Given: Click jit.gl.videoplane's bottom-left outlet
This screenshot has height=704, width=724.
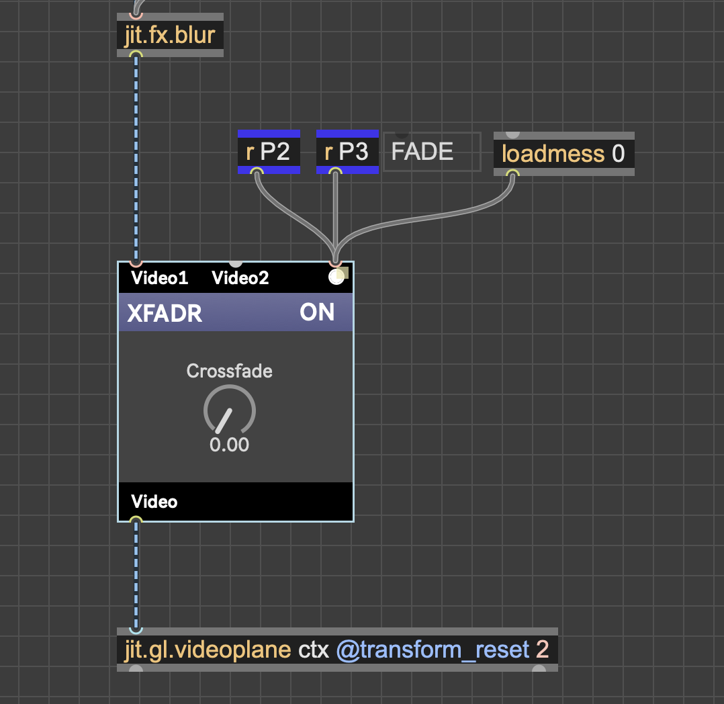Looking at the screenshot, I should pyautogui.click(x=136, y=669).
